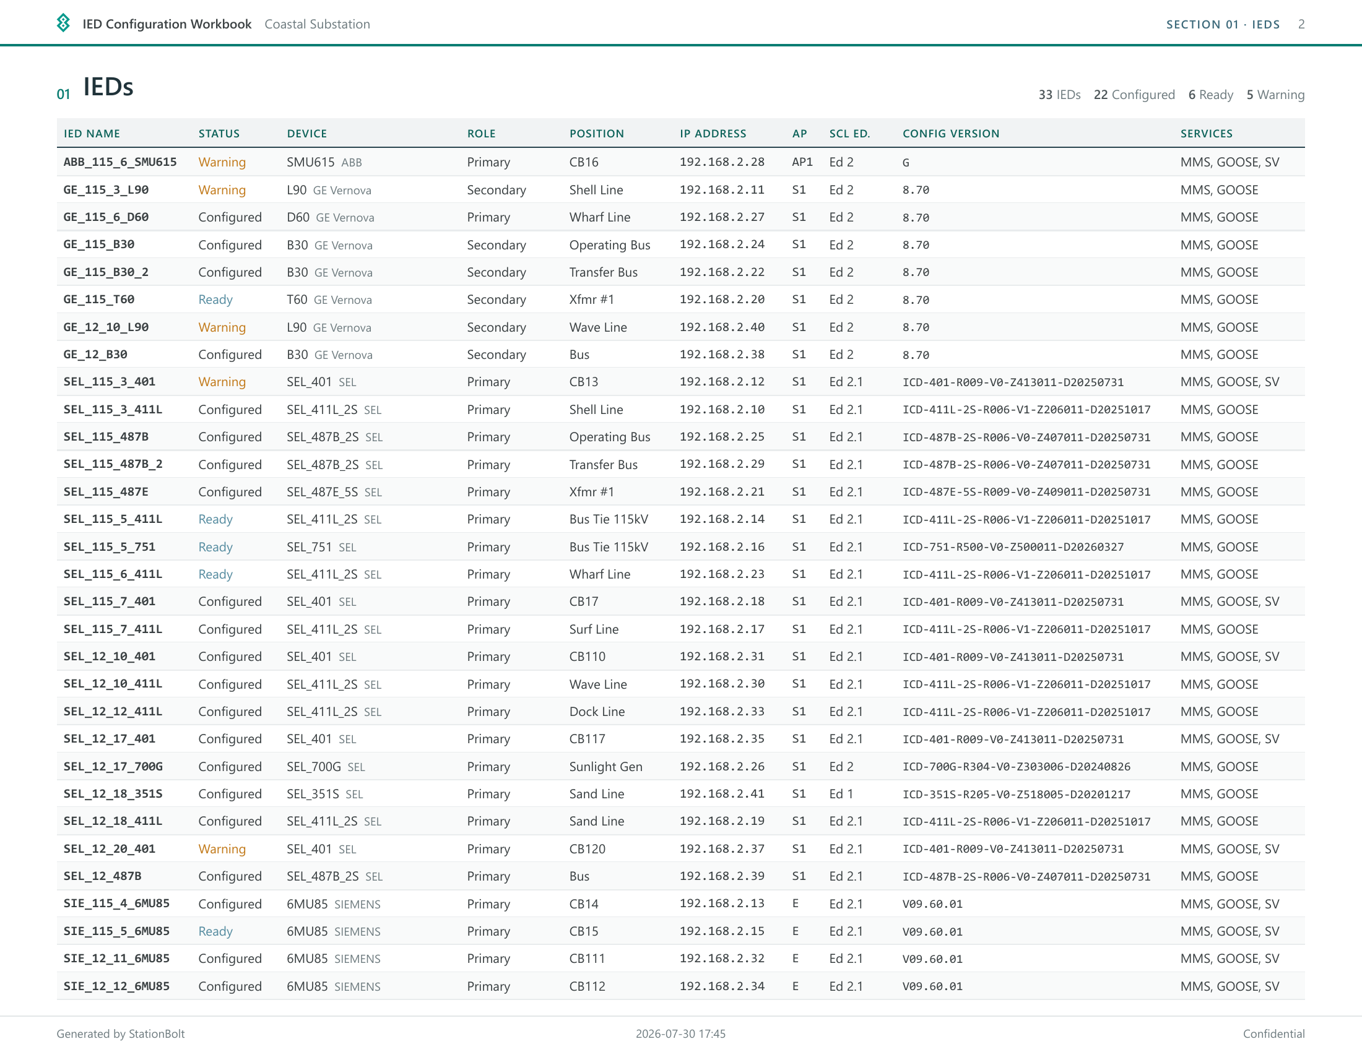The height and width of the screenshot is (1052, 1362).
Task: Click the Confidential footer label
Action: click(x=1273, y=1034)
